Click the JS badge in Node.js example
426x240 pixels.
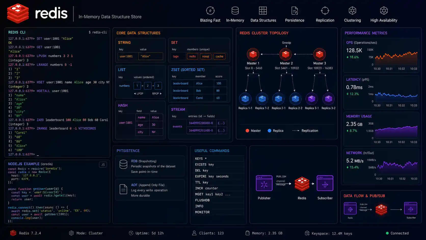click(103, 165)
